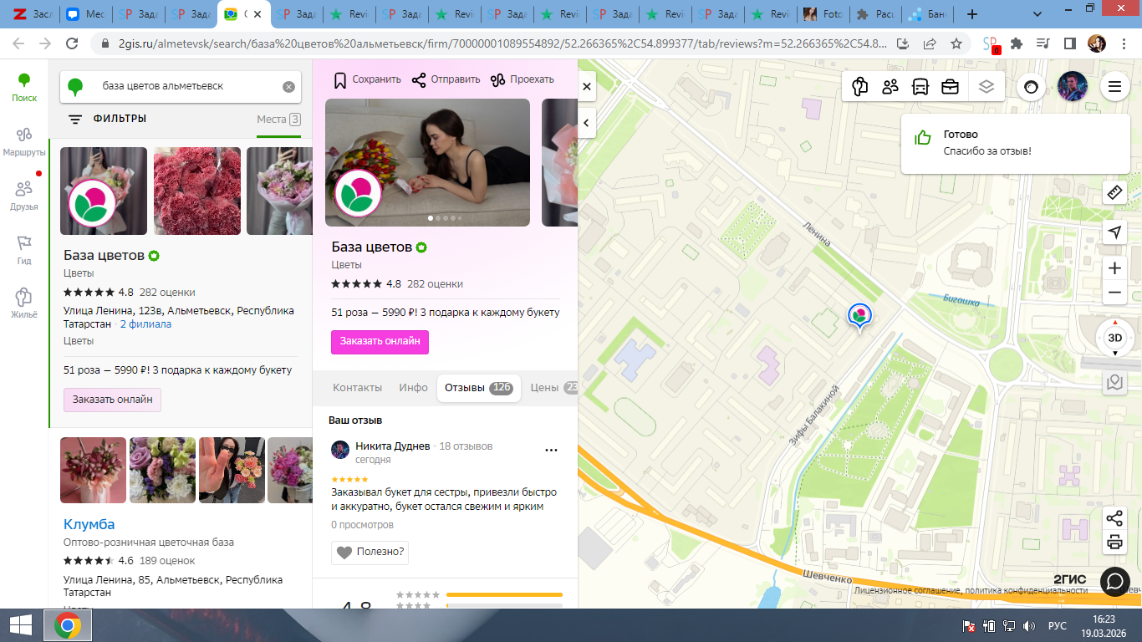Save the place with Сохранить bookmark
1142x642 pixels.
367,79
